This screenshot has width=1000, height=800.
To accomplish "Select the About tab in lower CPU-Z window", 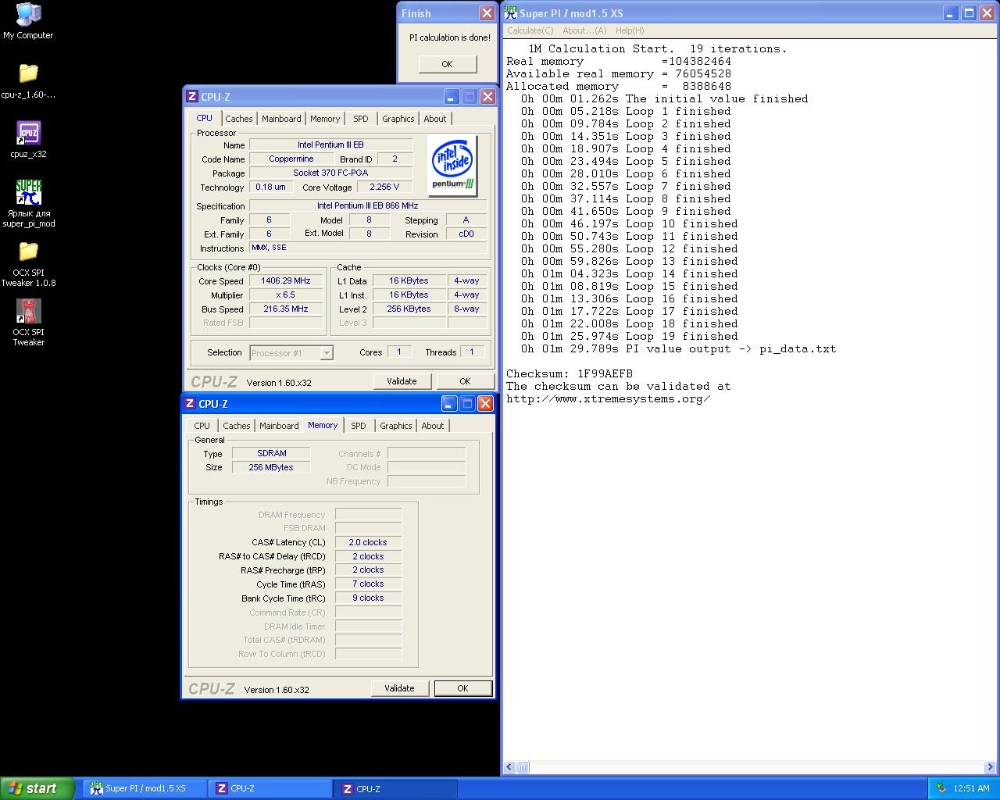I will coord(433,426).
